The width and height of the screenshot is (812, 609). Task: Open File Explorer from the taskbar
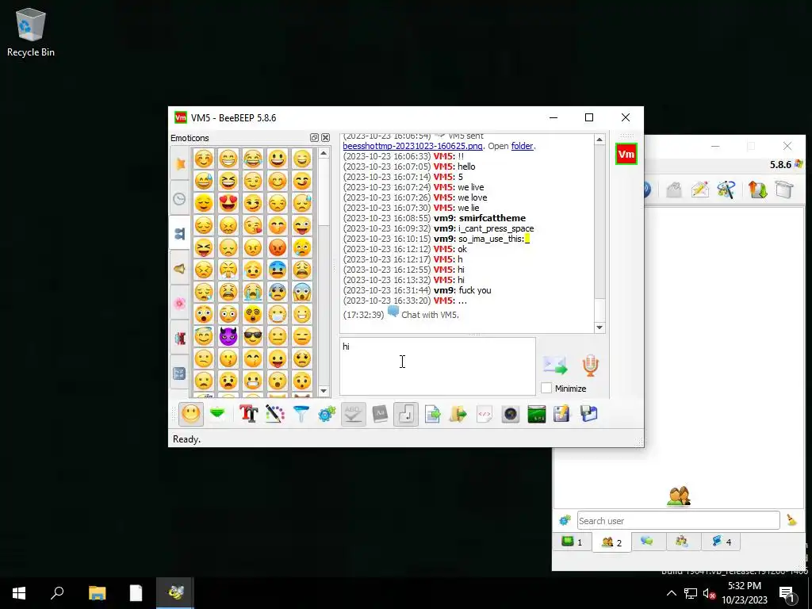97,593
